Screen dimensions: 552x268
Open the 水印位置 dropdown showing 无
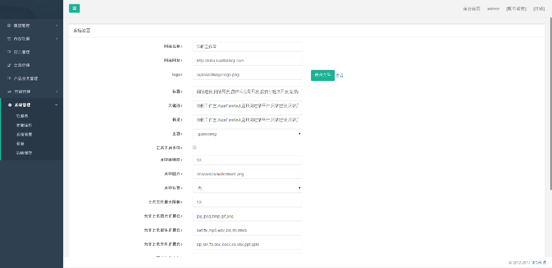click(x=248, y=188)
